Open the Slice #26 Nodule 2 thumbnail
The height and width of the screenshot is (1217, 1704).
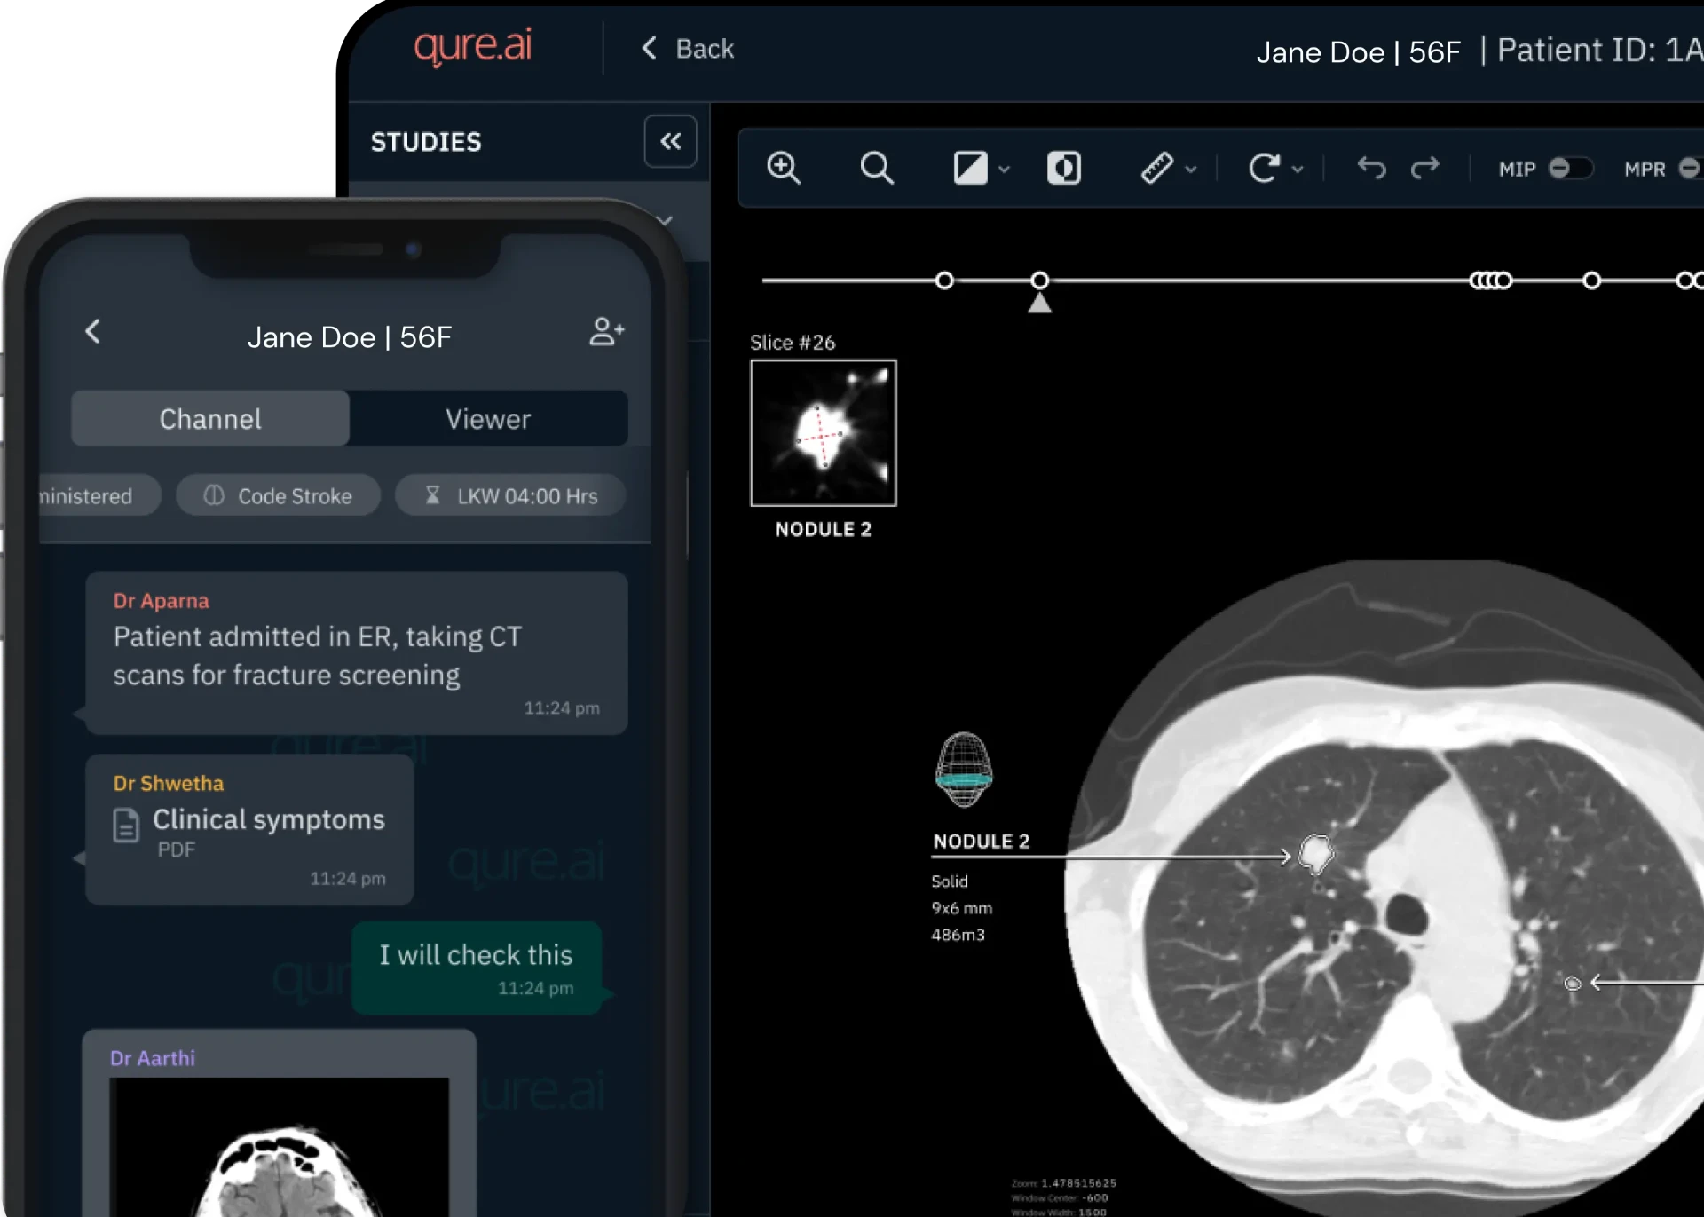point(824,433)
